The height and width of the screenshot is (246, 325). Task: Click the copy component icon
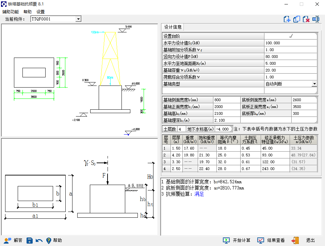pyautogui.click(x=297, y=19)
